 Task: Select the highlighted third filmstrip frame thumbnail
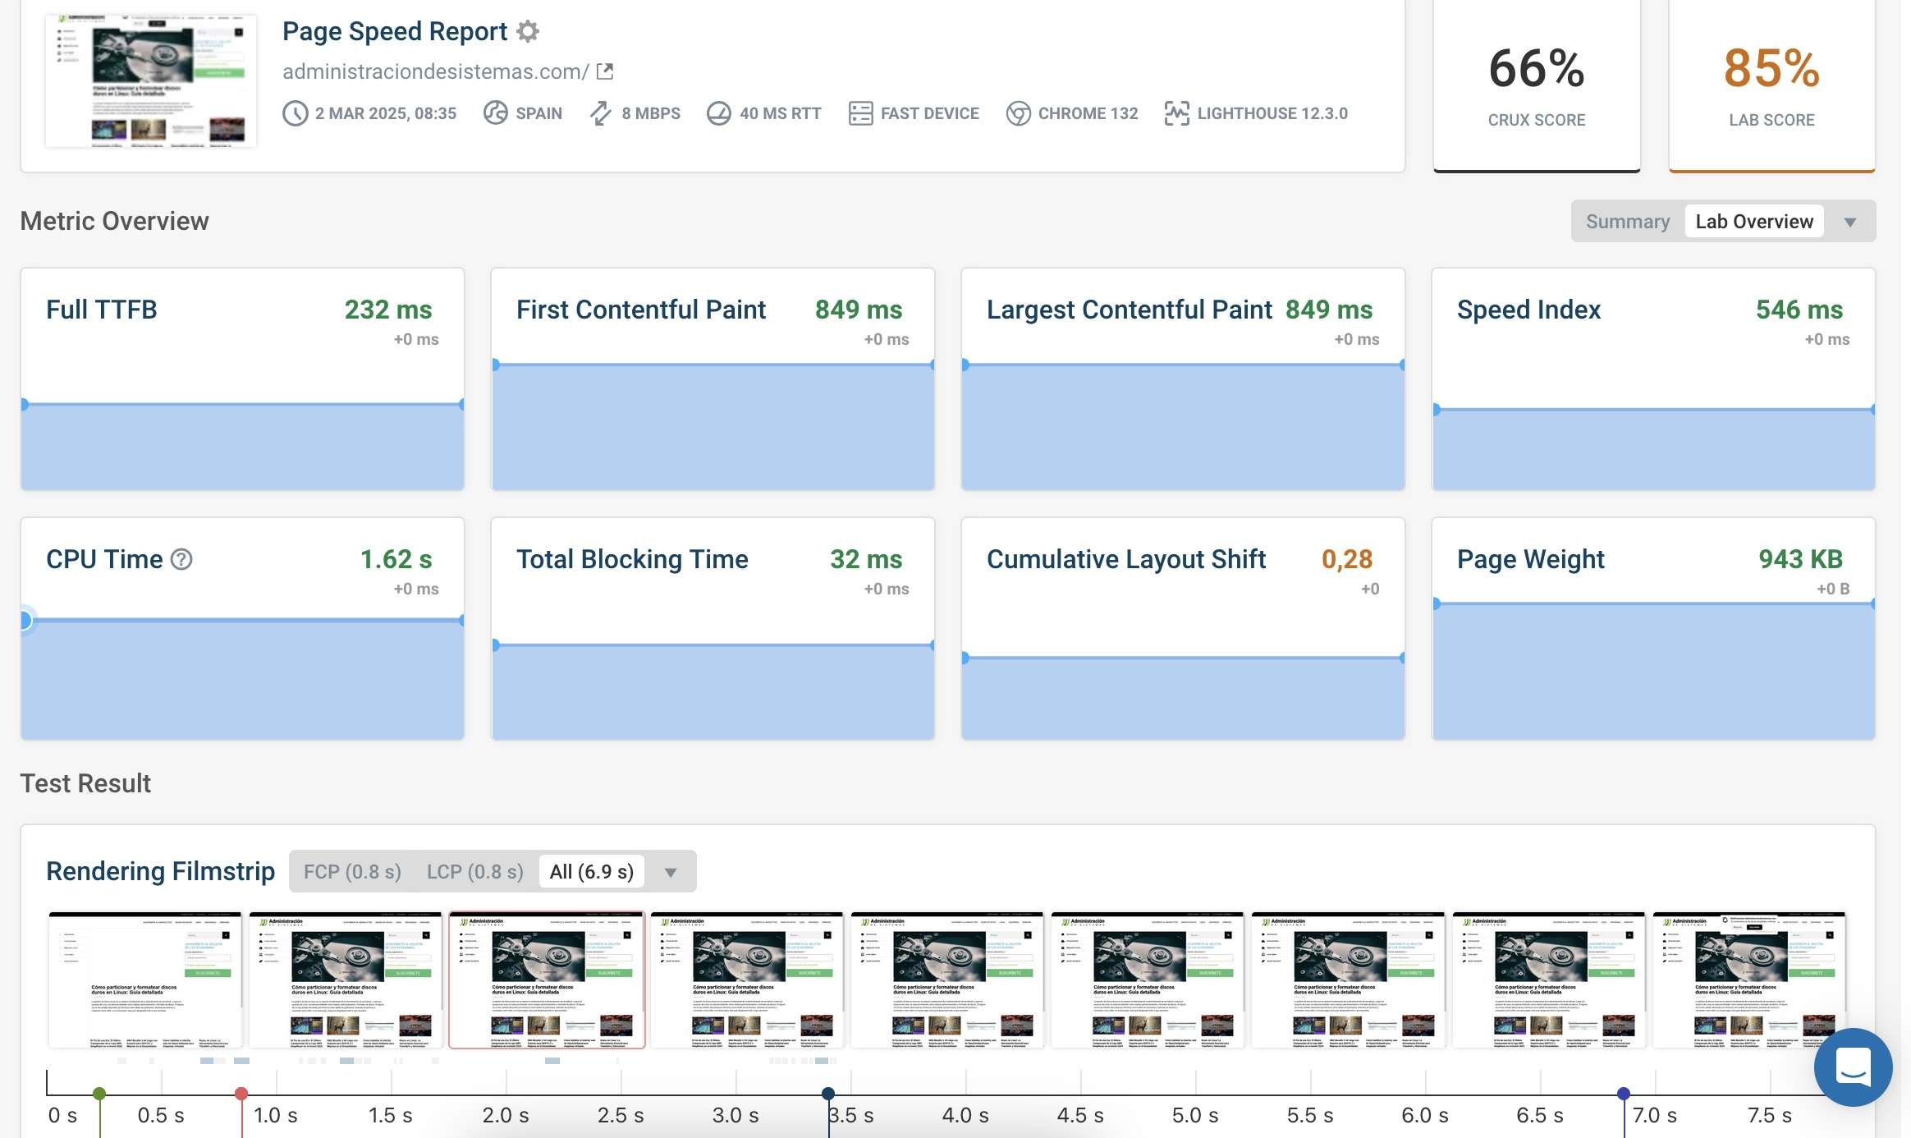[547, 980]
